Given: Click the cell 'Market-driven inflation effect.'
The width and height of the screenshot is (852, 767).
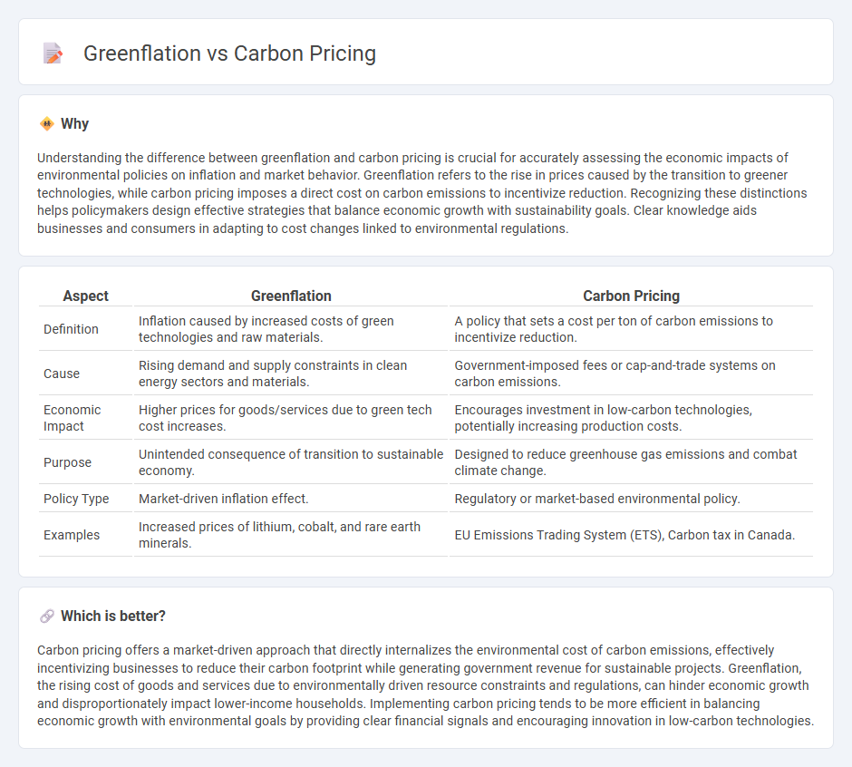Looking at the screenshot, I should (291, 499).
